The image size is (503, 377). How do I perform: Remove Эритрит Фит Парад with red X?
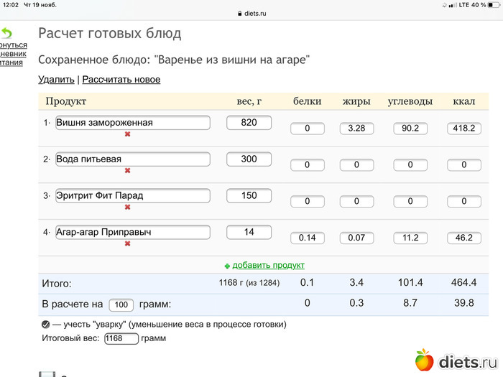[x=127, y=207]
